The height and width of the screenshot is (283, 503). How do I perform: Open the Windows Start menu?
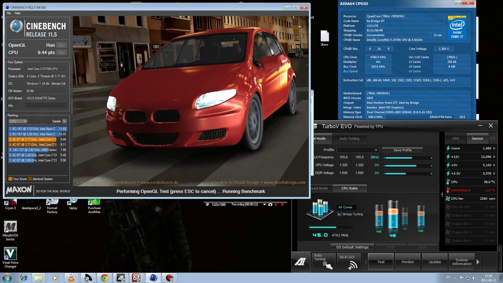tap(7, 278)
